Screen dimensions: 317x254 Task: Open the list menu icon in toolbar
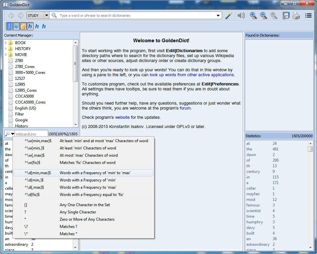(308, 16)
